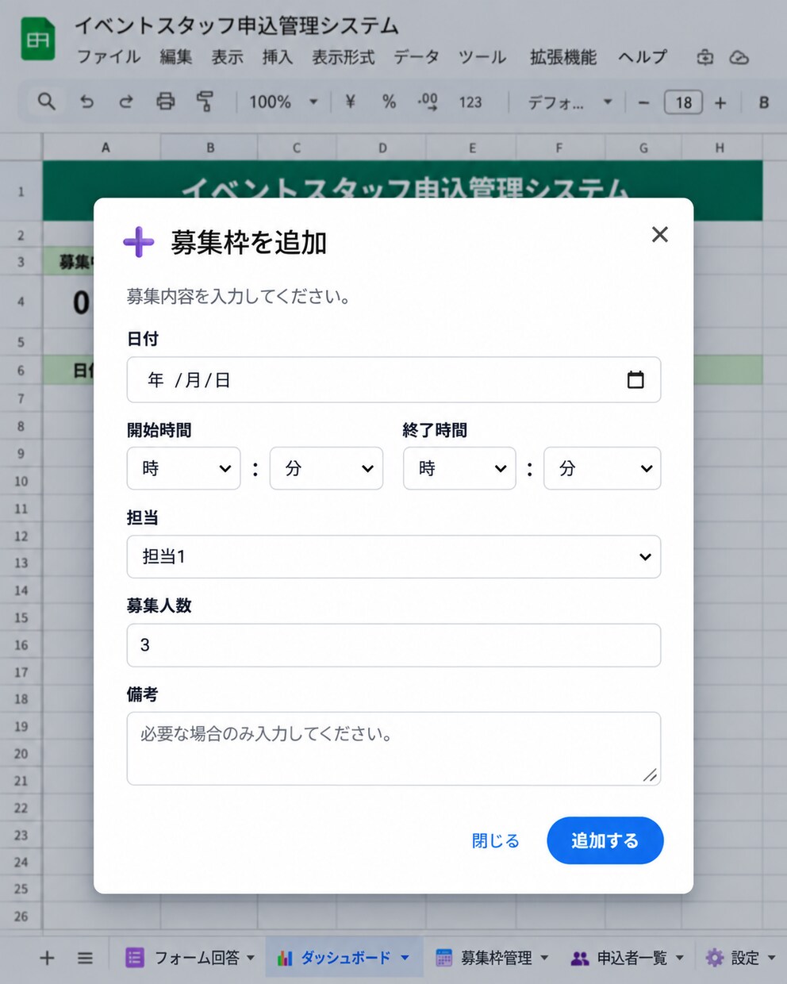Open the 表示 menu
This screenshot has width=787, height=984.
coord(227,57)
